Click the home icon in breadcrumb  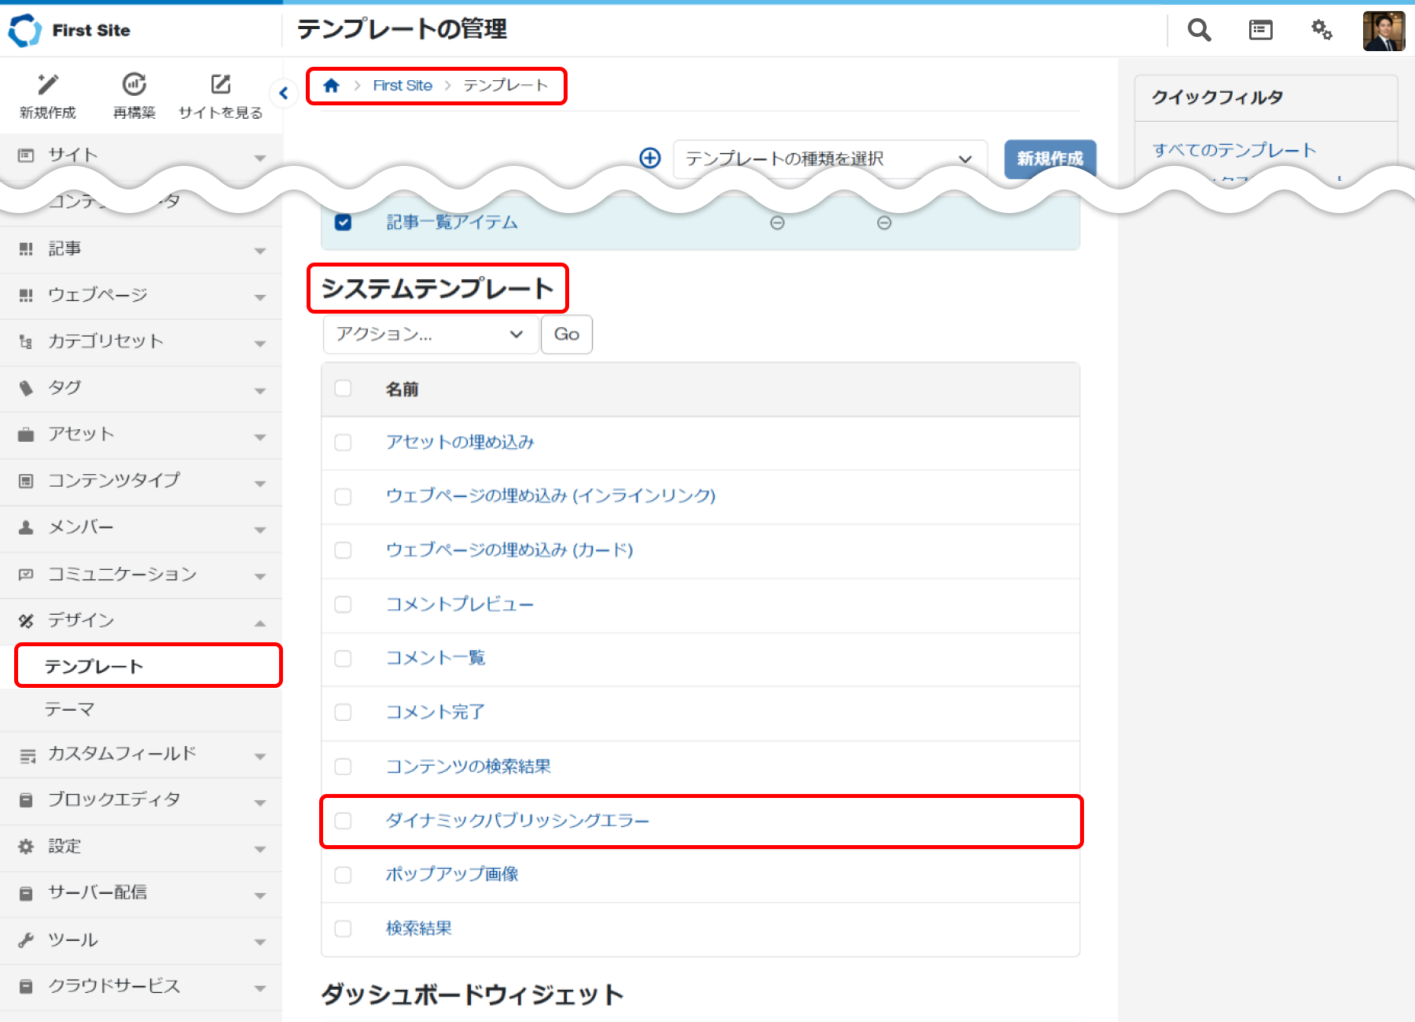click(x=332, y=86)
